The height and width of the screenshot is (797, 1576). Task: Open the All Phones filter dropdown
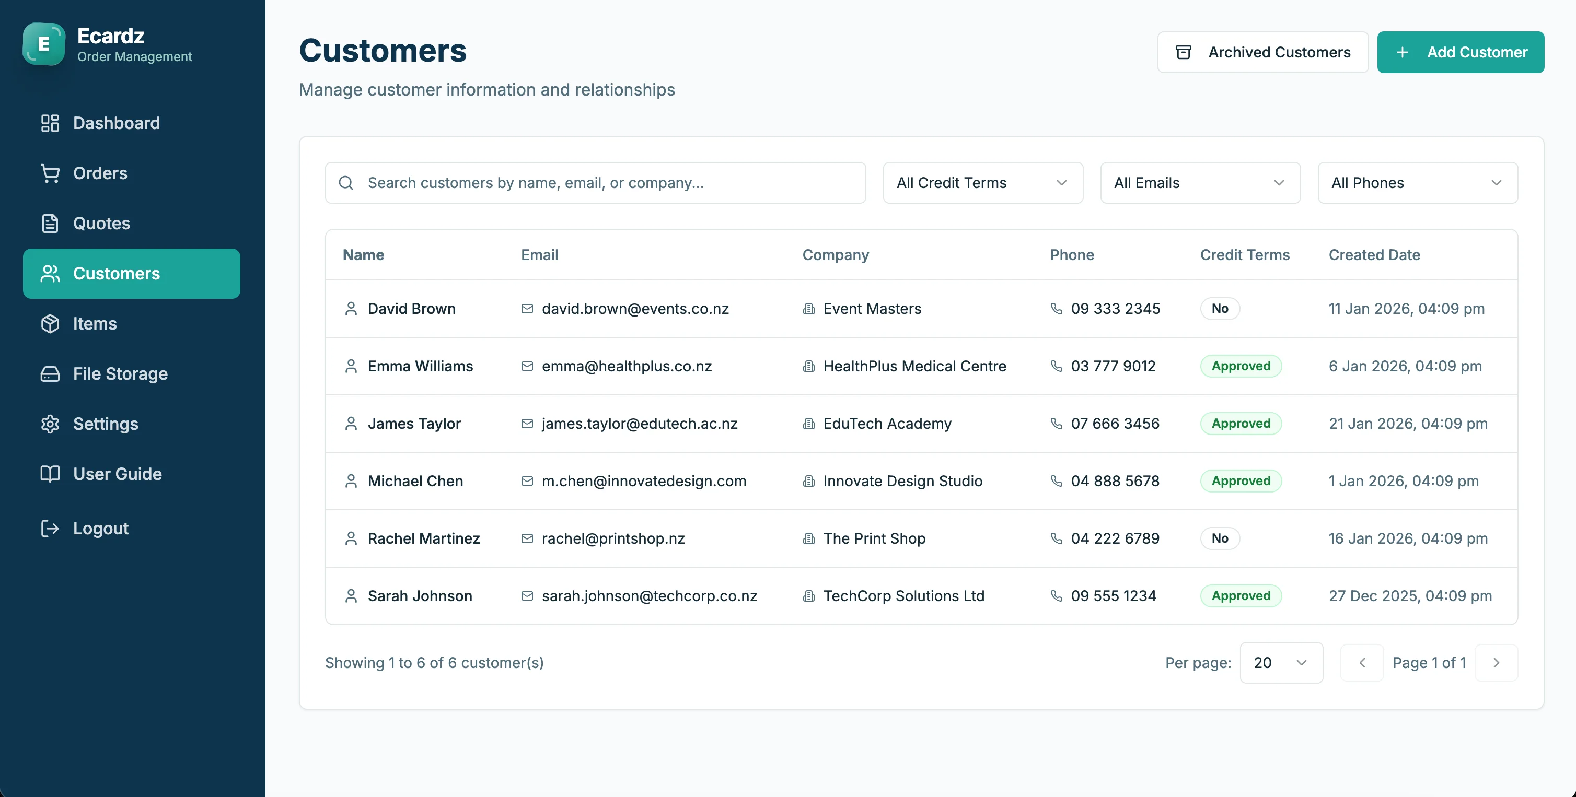coord(1418,183)
